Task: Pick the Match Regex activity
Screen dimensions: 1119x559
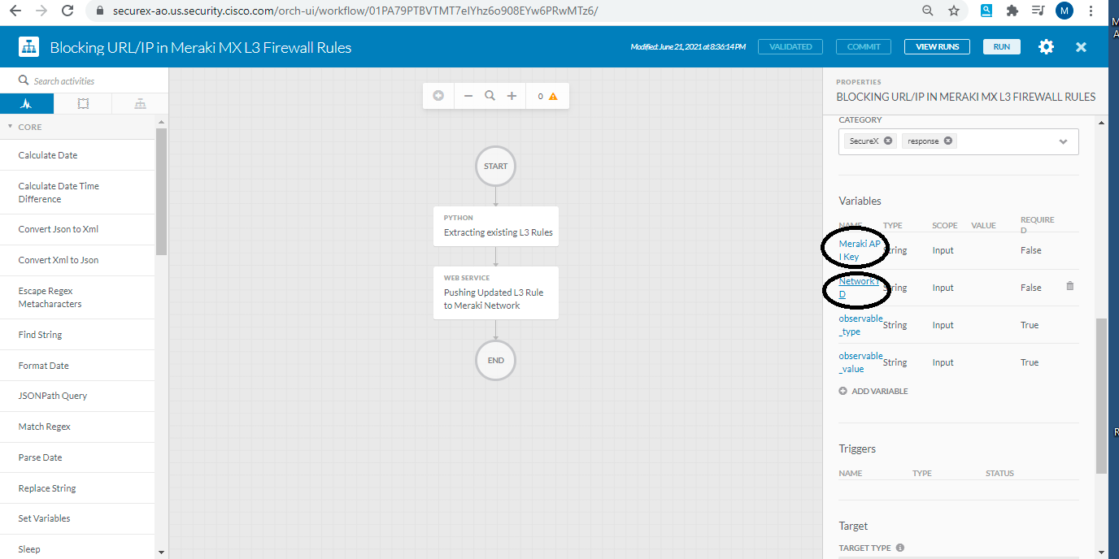Action: tap(77, 427)
